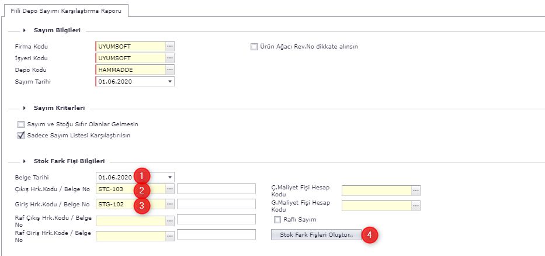This screenshot has height=256, width=545.
Task: Select Fiili Depo Sayımı Karşılaştırma Raporu tab
Action: 66,11
